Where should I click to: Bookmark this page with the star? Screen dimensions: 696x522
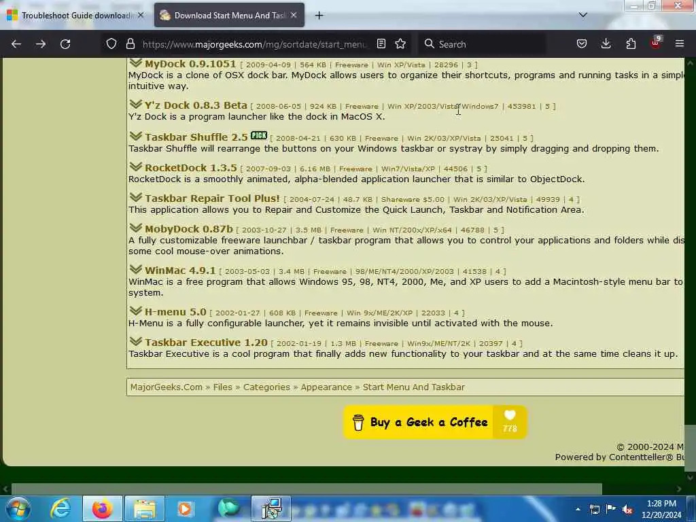pyautogui.click(x=400, y=43)
